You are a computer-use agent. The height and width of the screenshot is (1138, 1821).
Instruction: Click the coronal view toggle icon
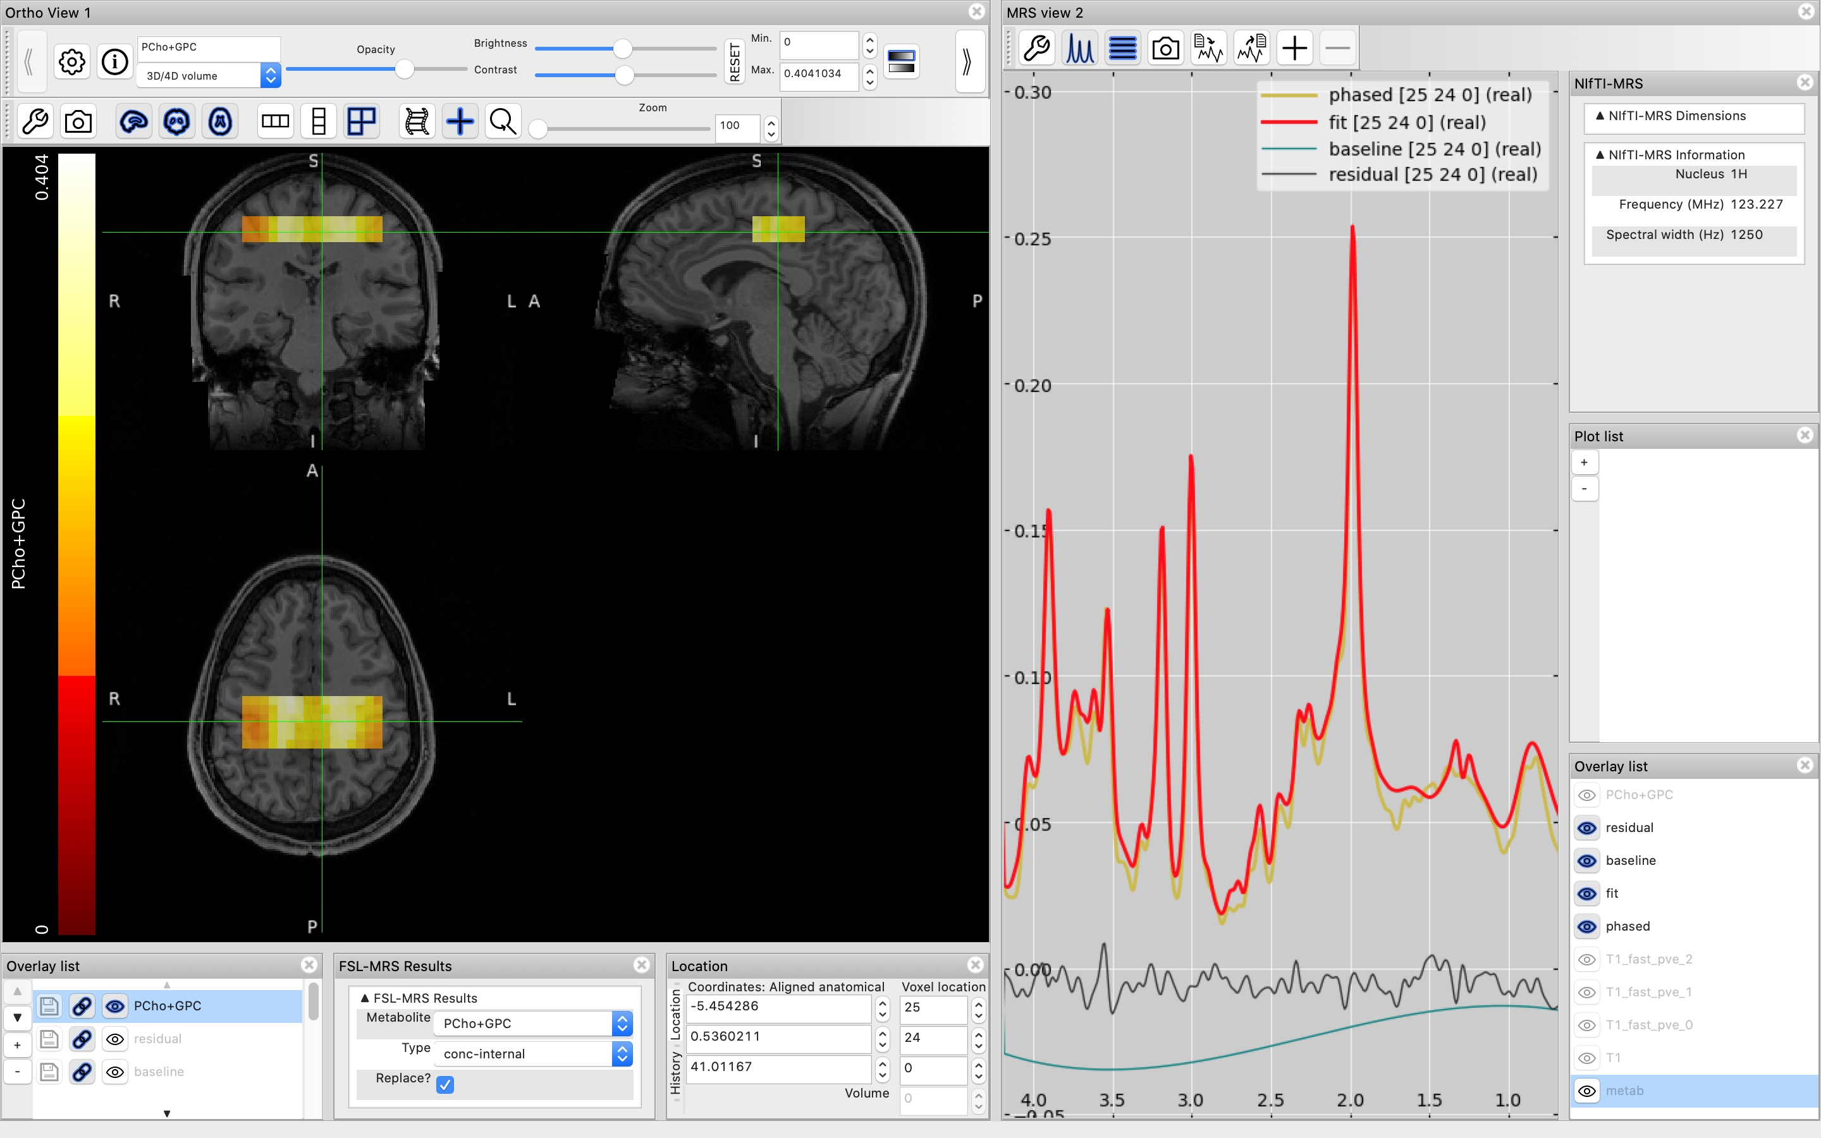(177, 121)
